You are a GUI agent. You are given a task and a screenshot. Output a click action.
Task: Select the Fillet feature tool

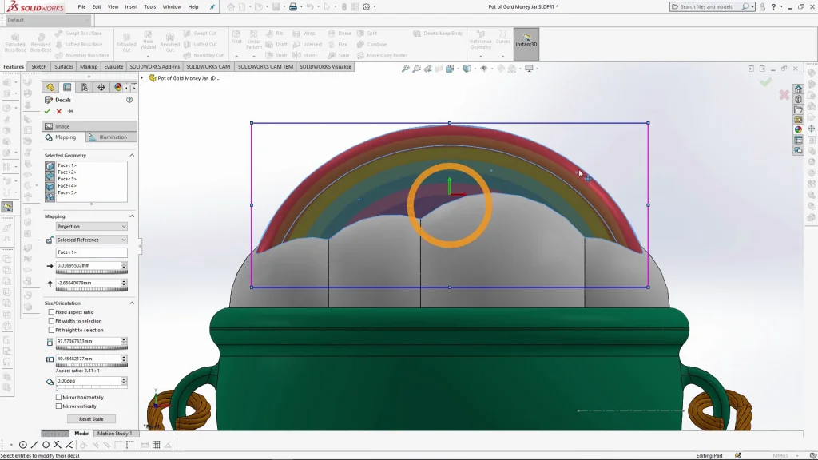click(x=235, y=38)
